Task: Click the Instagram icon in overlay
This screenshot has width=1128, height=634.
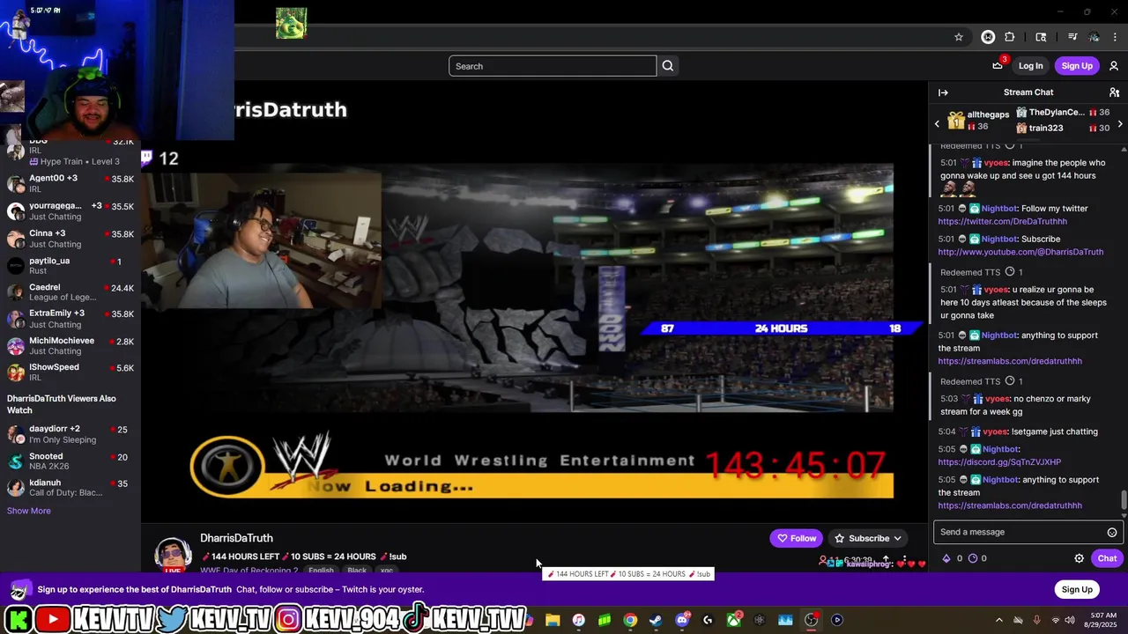Action: (x=287, y=620)
